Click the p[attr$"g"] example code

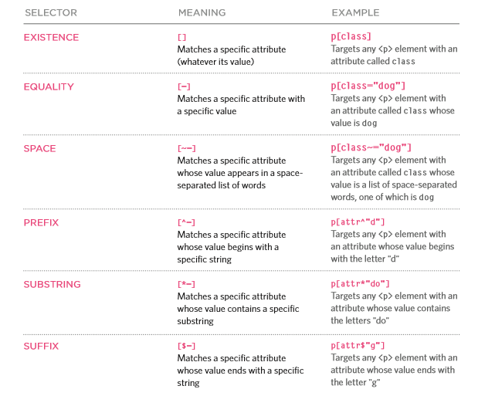pos(358,346)
